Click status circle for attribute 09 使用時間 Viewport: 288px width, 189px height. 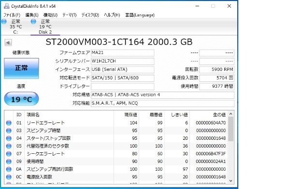9,162
